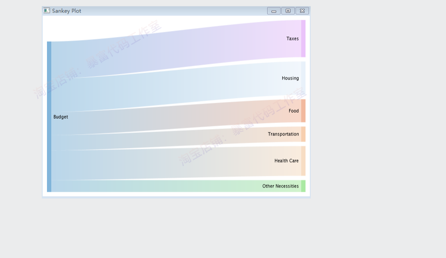
Task: Select the Transportation label
Action: pyautogui.click(x=283, y=134)
